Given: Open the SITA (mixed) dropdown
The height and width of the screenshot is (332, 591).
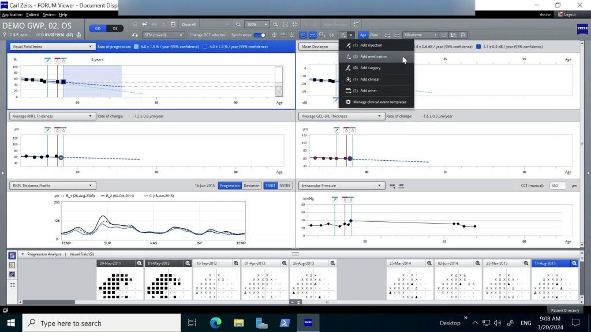Looking at the screenshot, I should tap(163, 35).
